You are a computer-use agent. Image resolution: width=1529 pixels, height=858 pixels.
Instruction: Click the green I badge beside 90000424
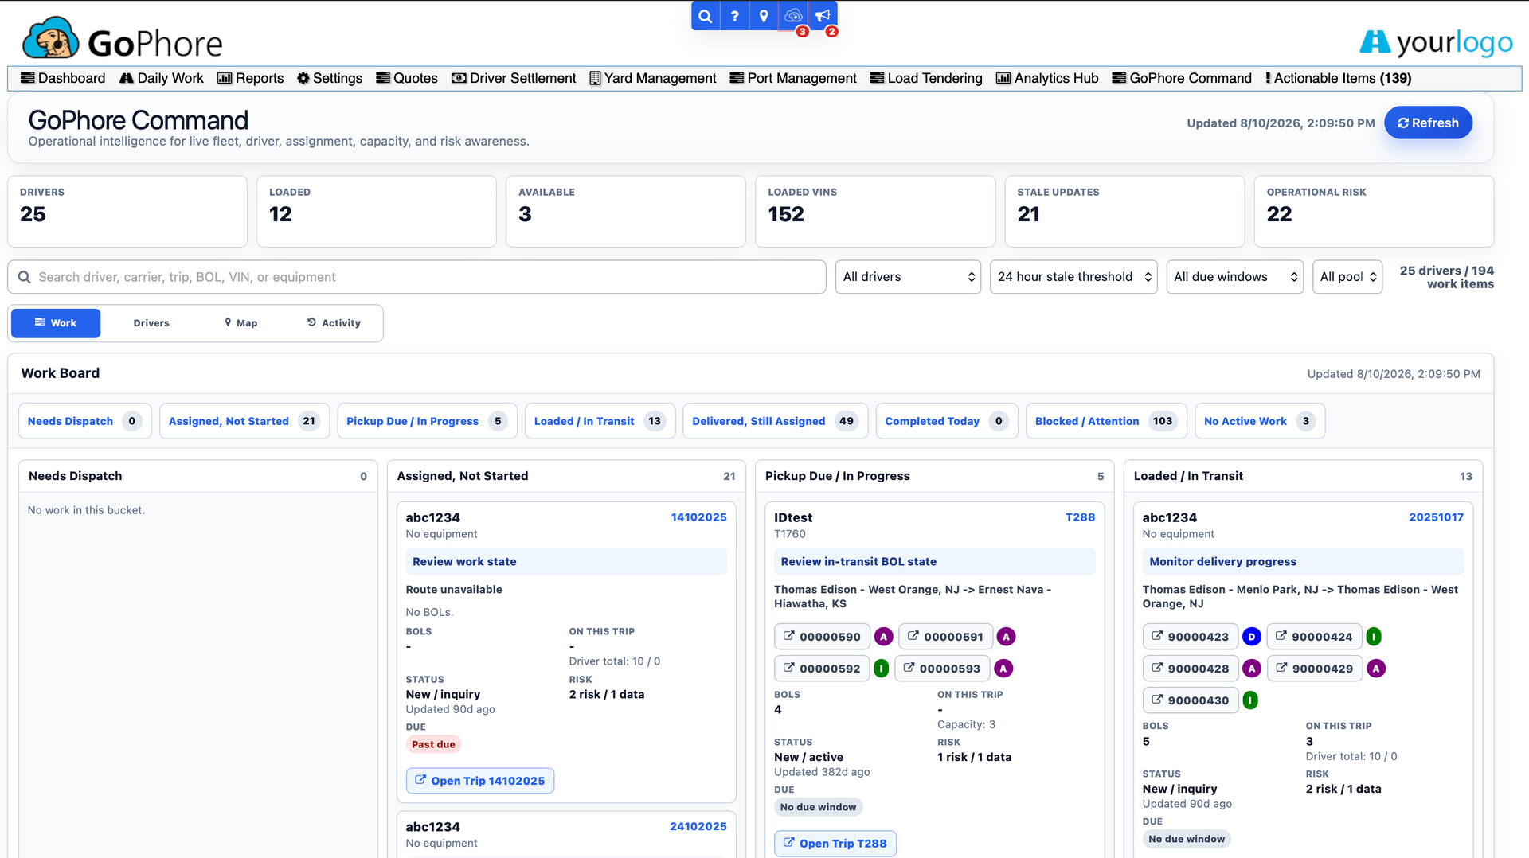(1374, 637)
